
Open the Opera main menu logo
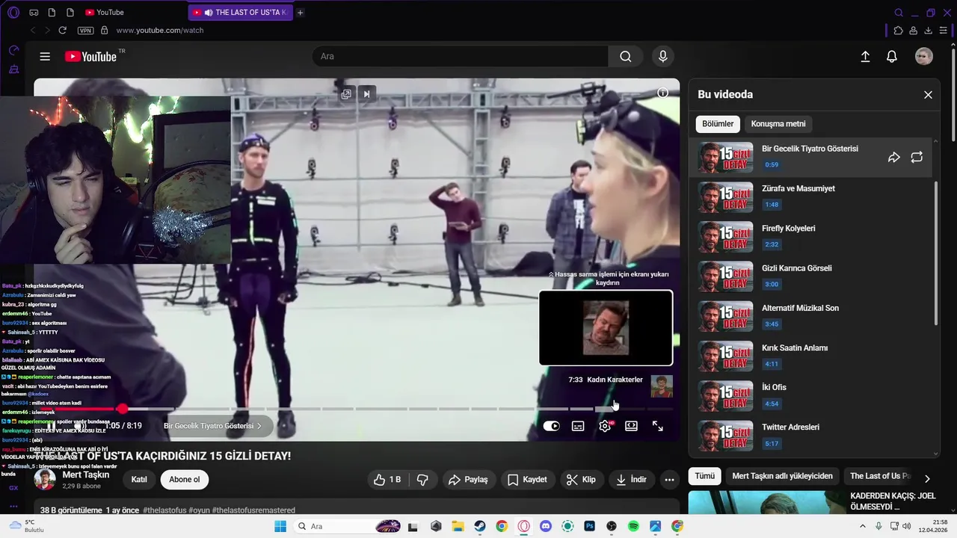pyautogui.click(x=13, y=13)
